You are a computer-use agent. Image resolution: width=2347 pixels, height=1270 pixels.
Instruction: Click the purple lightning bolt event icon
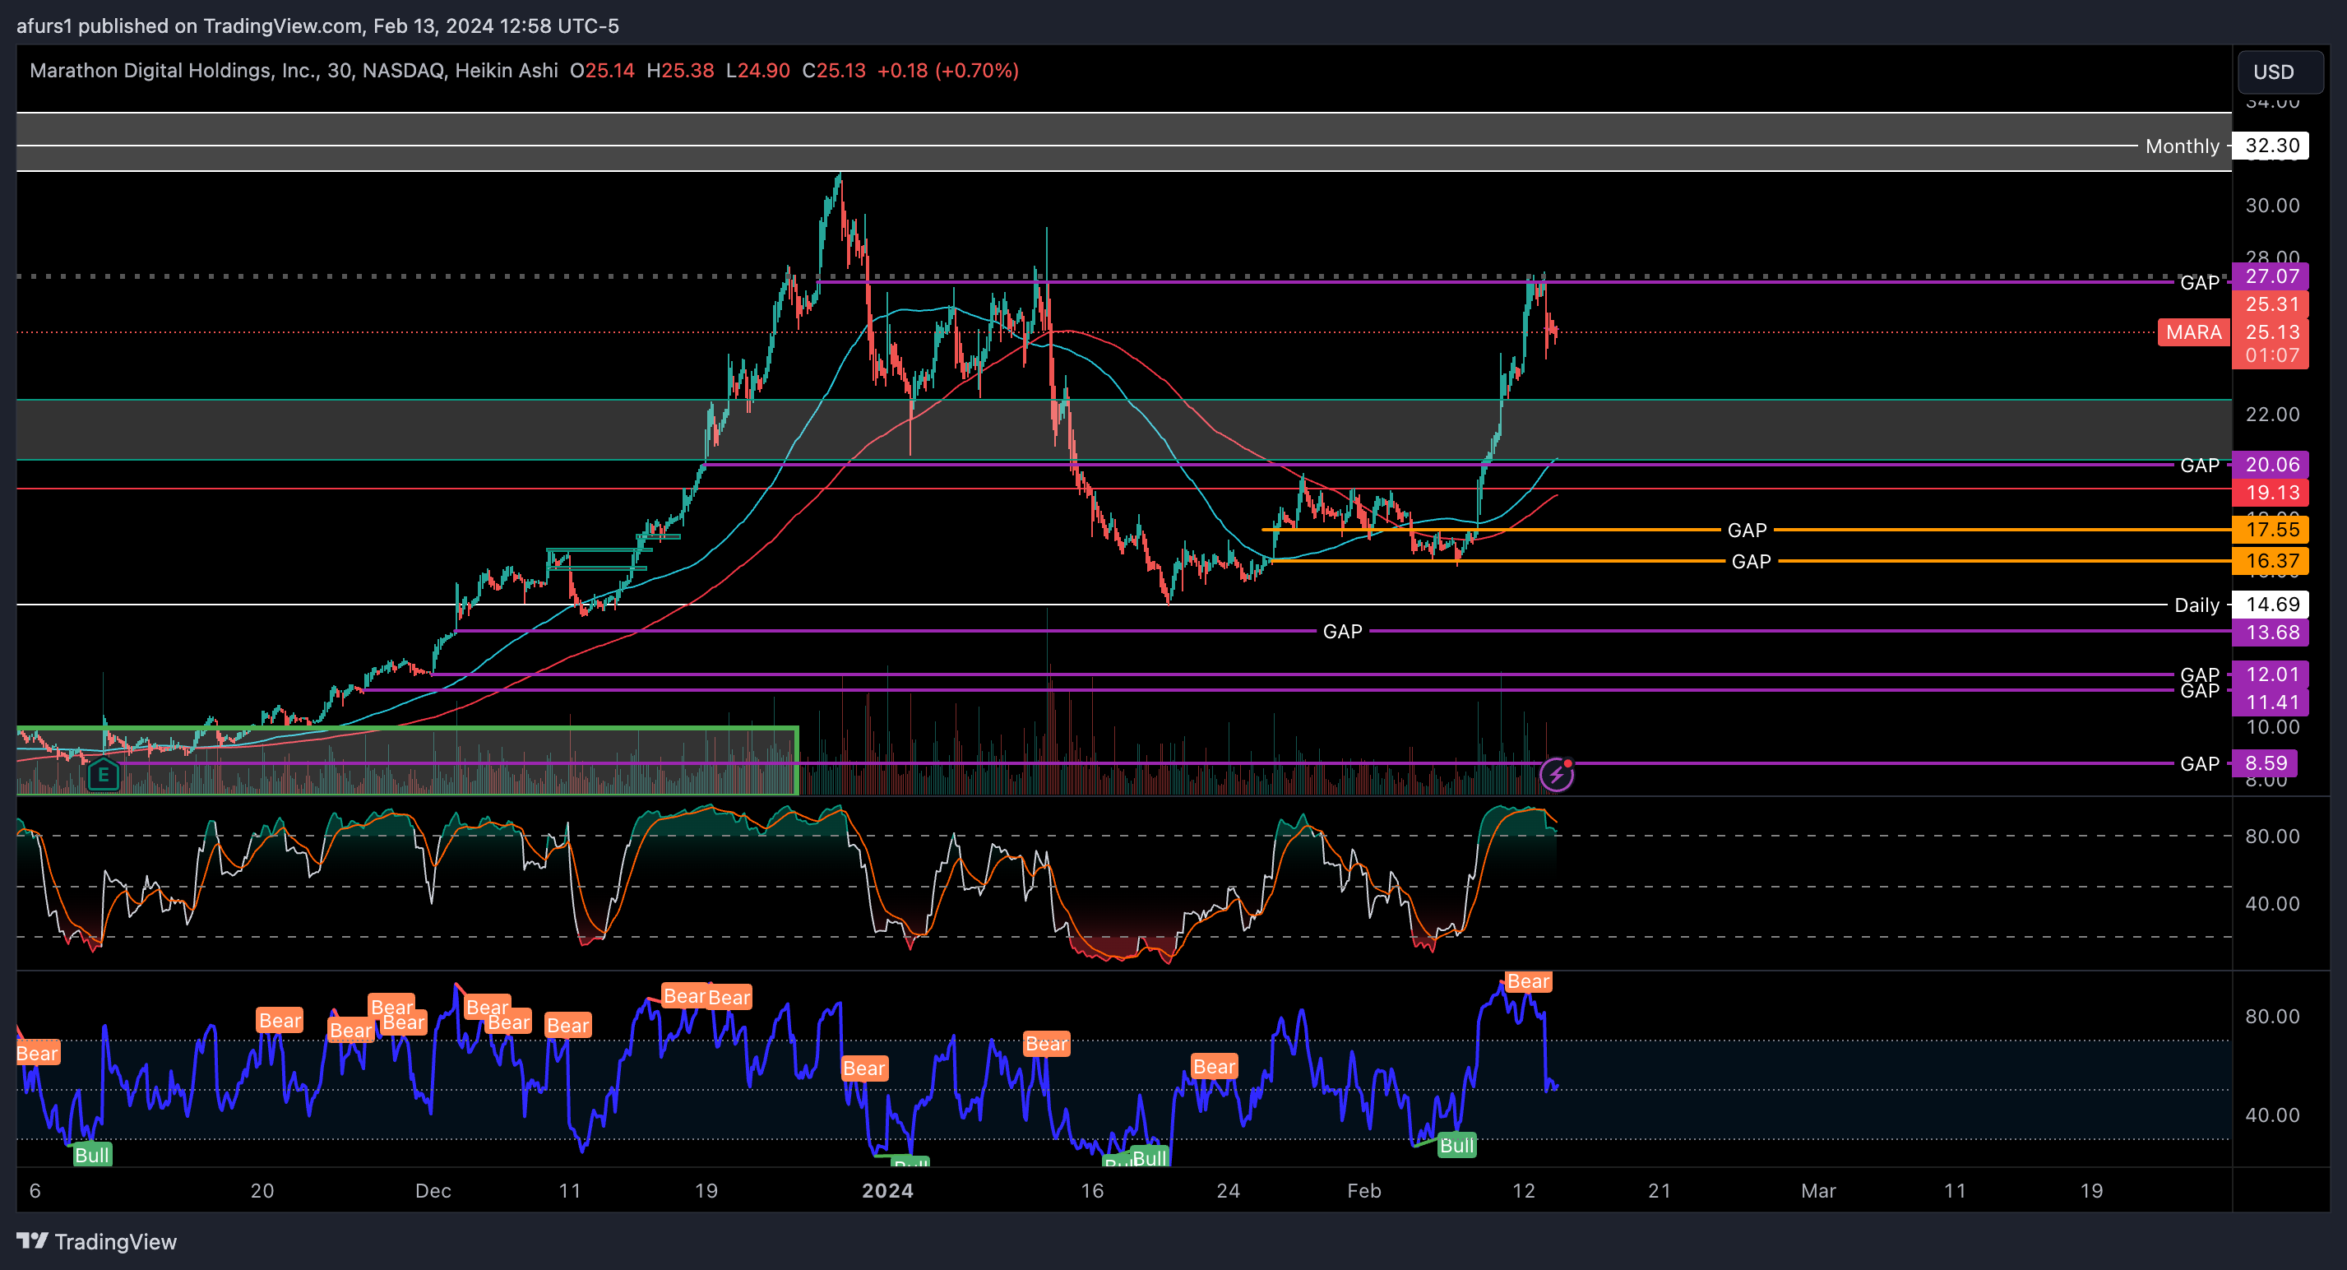coord(1556,776)
